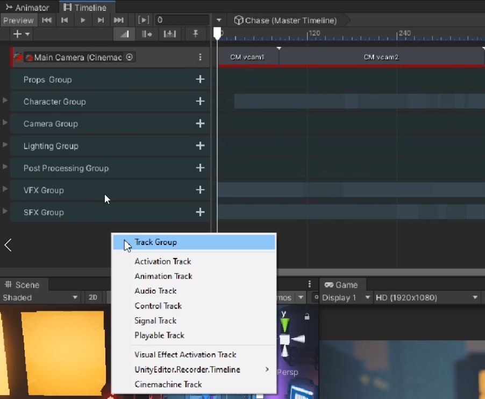485x399 pixels.
Task: Toggle 2D view in Scene panel
Action: pyautogui.click(x=93, y=298)
